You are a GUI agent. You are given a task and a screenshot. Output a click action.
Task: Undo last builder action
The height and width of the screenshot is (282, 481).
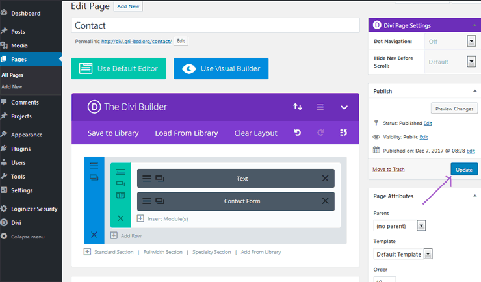[x=298, y=133]
